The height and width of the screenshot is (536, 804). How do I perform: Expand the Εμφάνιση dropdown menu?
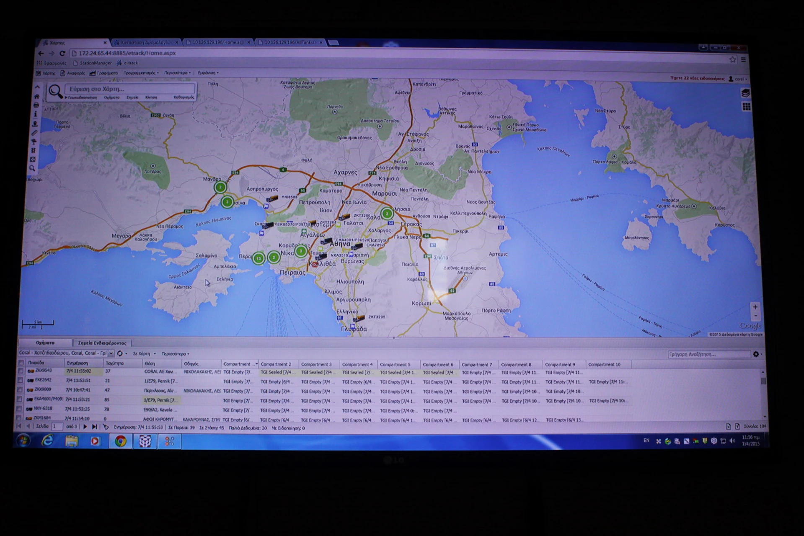click(x=208, y=73)
